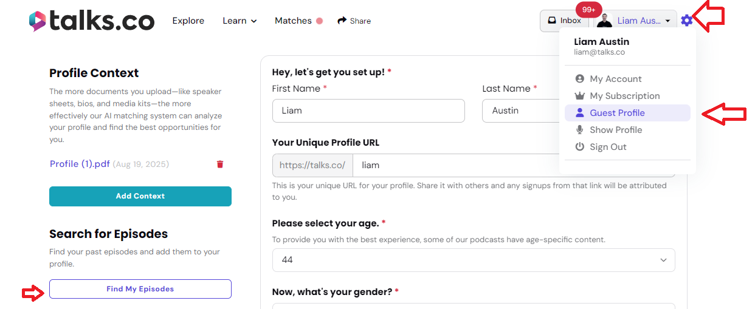
Task: Click the Sign Out power icon
Action: pos(579,147)
